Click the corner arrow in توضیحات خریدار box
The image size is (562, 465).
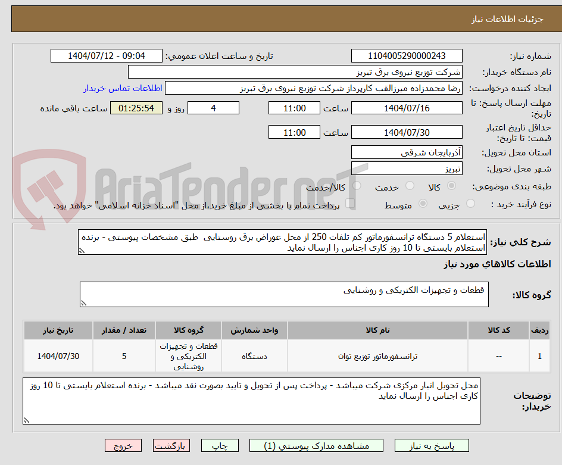point(26,419)
